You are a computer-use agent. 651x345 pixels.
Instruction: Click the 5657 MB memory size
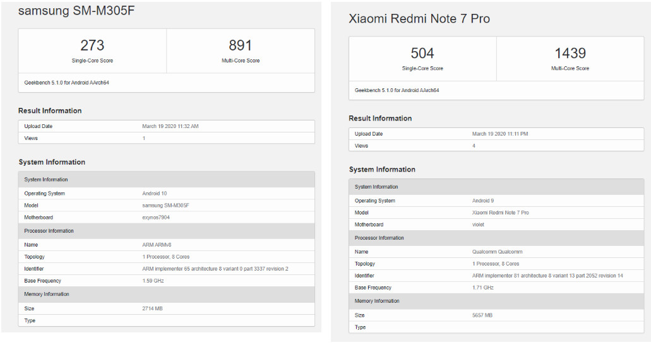(x=483, y=315)
